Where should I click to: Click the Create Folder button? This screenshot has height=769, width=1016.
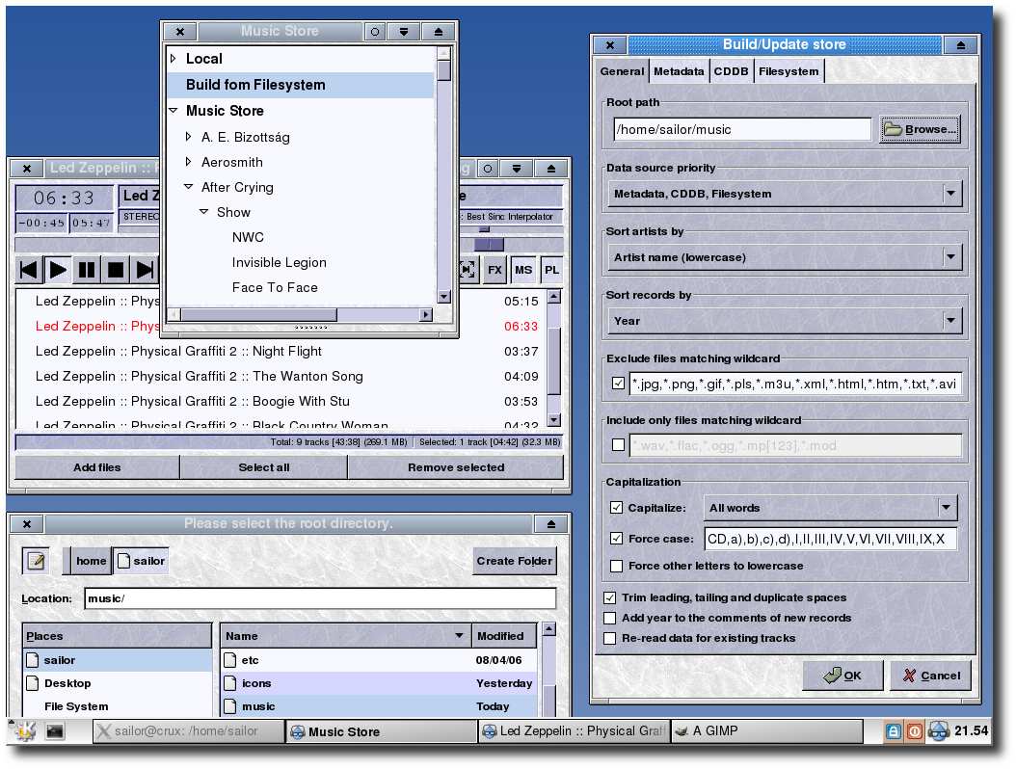515,561
